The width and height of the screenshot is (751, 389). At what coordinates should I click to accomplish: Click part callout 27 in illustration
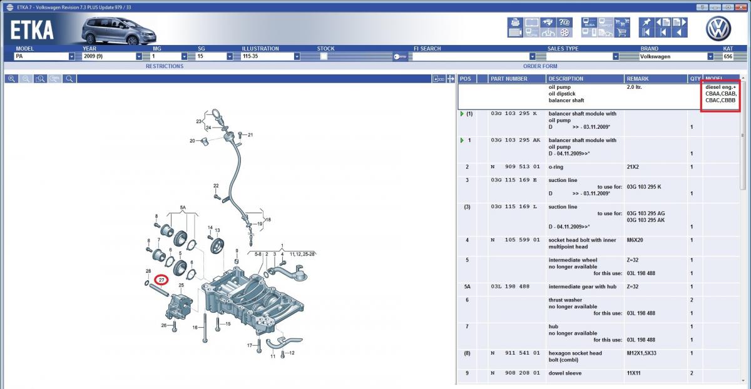161,280
